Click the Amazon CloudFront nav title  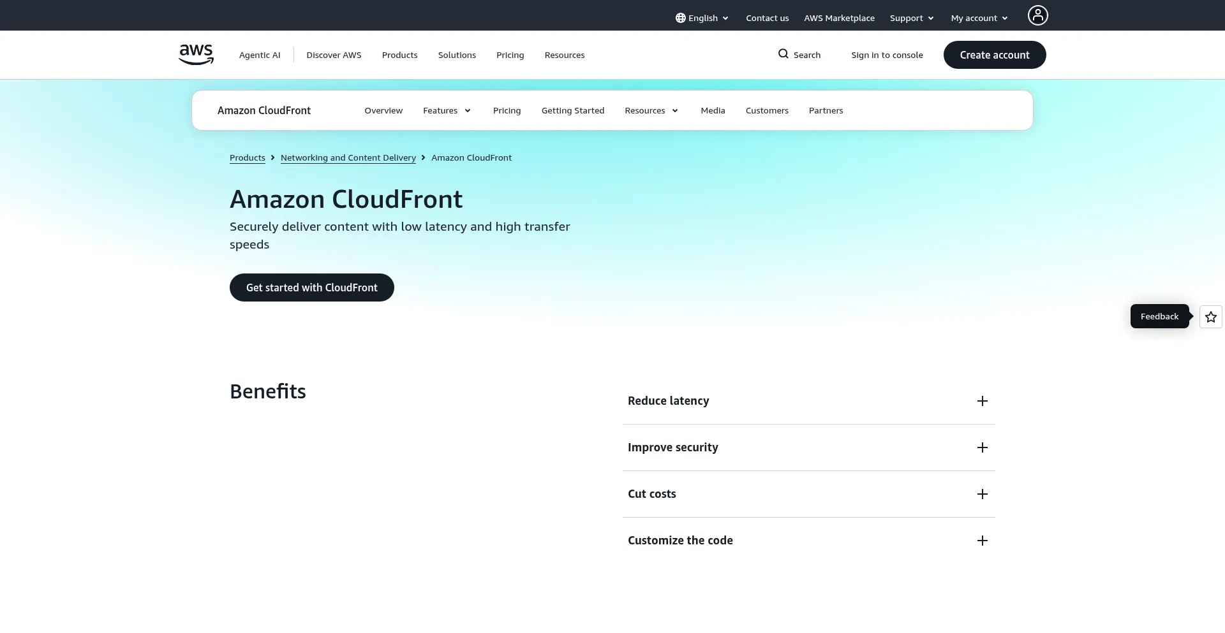[264, 110]
